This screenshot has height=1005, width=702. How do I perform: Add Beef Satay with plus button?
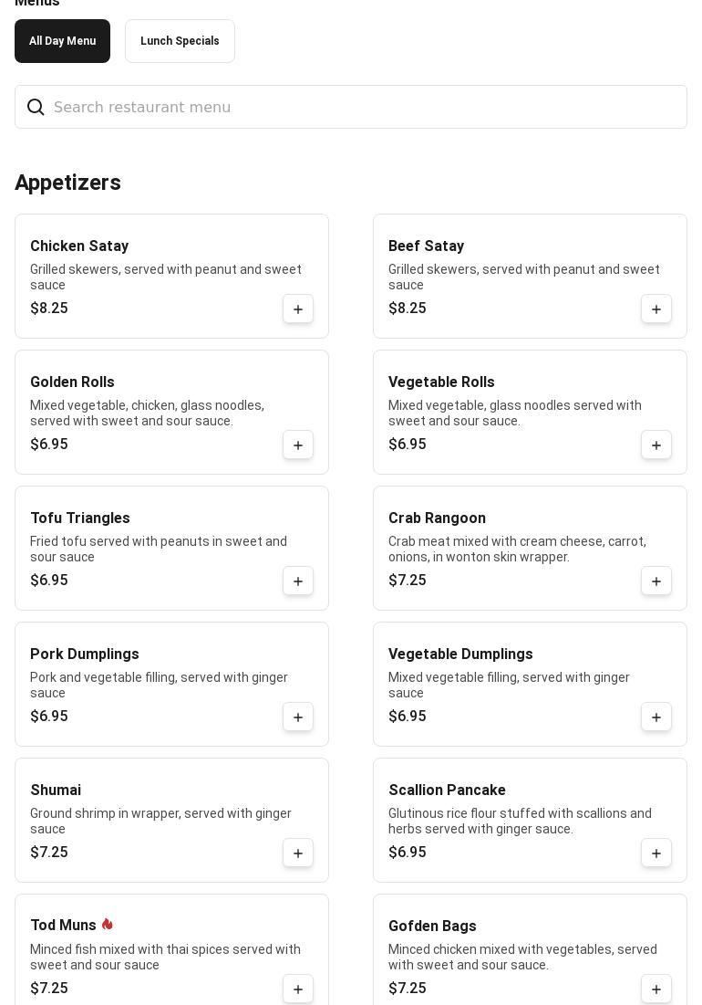(x=656, y=309)
